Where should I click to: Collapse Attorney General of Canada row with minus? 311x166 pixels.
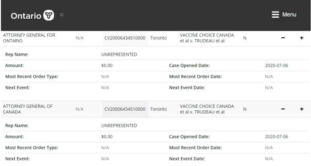[283, 109]
